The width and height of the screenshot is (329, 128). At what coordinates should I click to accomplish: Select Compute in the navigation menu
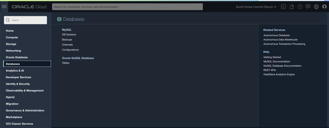[12, 37]
